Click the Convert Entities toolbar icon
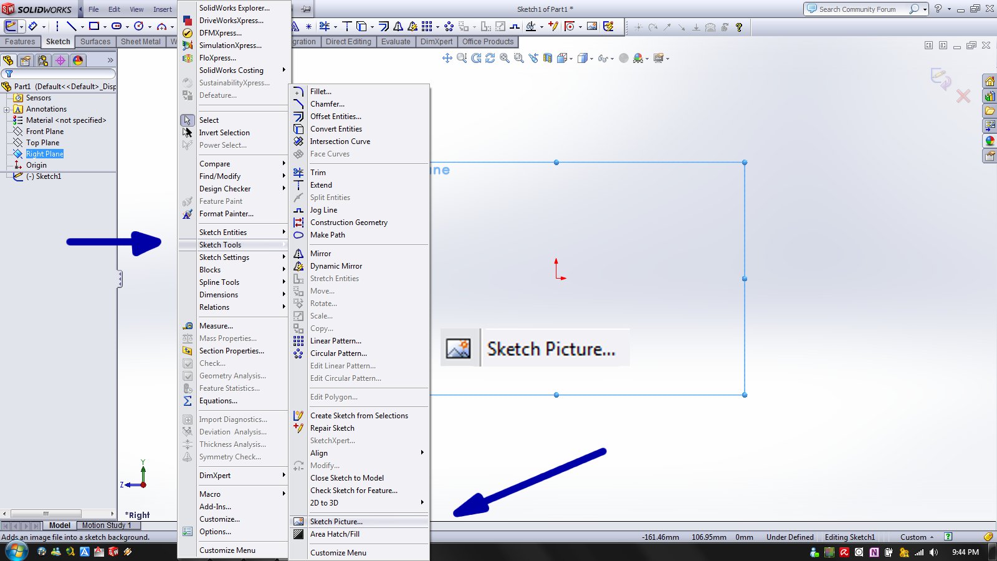 pyautogui.click(x=361, y=26)
